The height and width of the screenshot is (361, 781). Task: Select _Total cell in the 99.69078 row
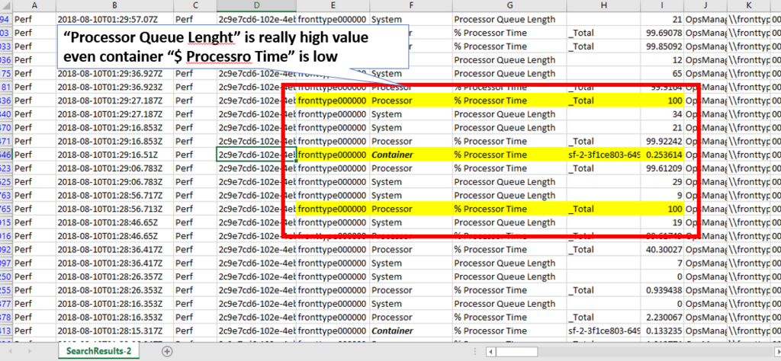pos(604,33)
